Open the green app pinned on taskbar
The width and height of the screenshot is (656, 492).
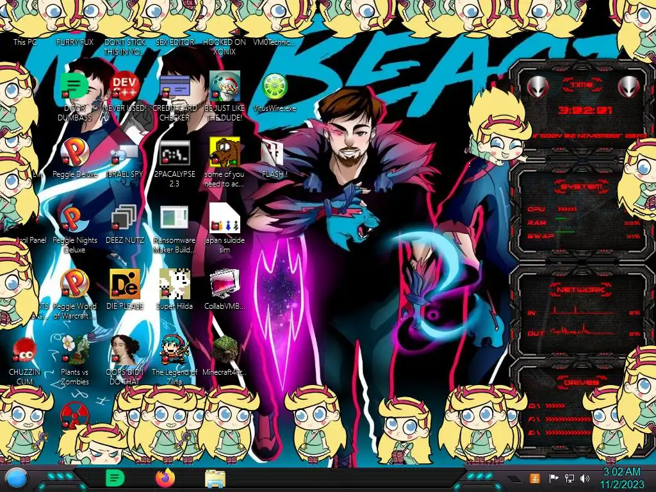(115, 478)
